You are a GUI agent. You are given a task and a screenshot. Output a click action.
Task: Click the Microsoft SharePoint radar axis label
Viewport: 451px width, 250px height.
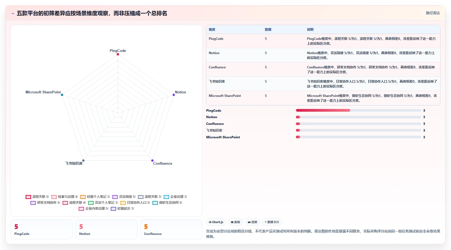click(x=43, y=92)
